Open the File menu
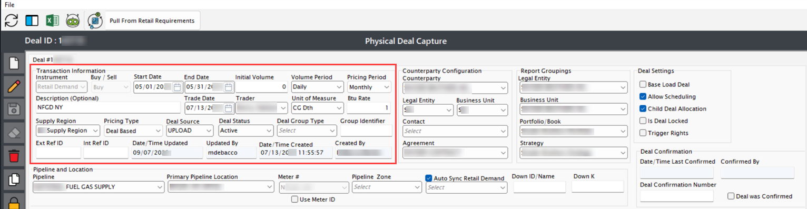 [9, 5]
